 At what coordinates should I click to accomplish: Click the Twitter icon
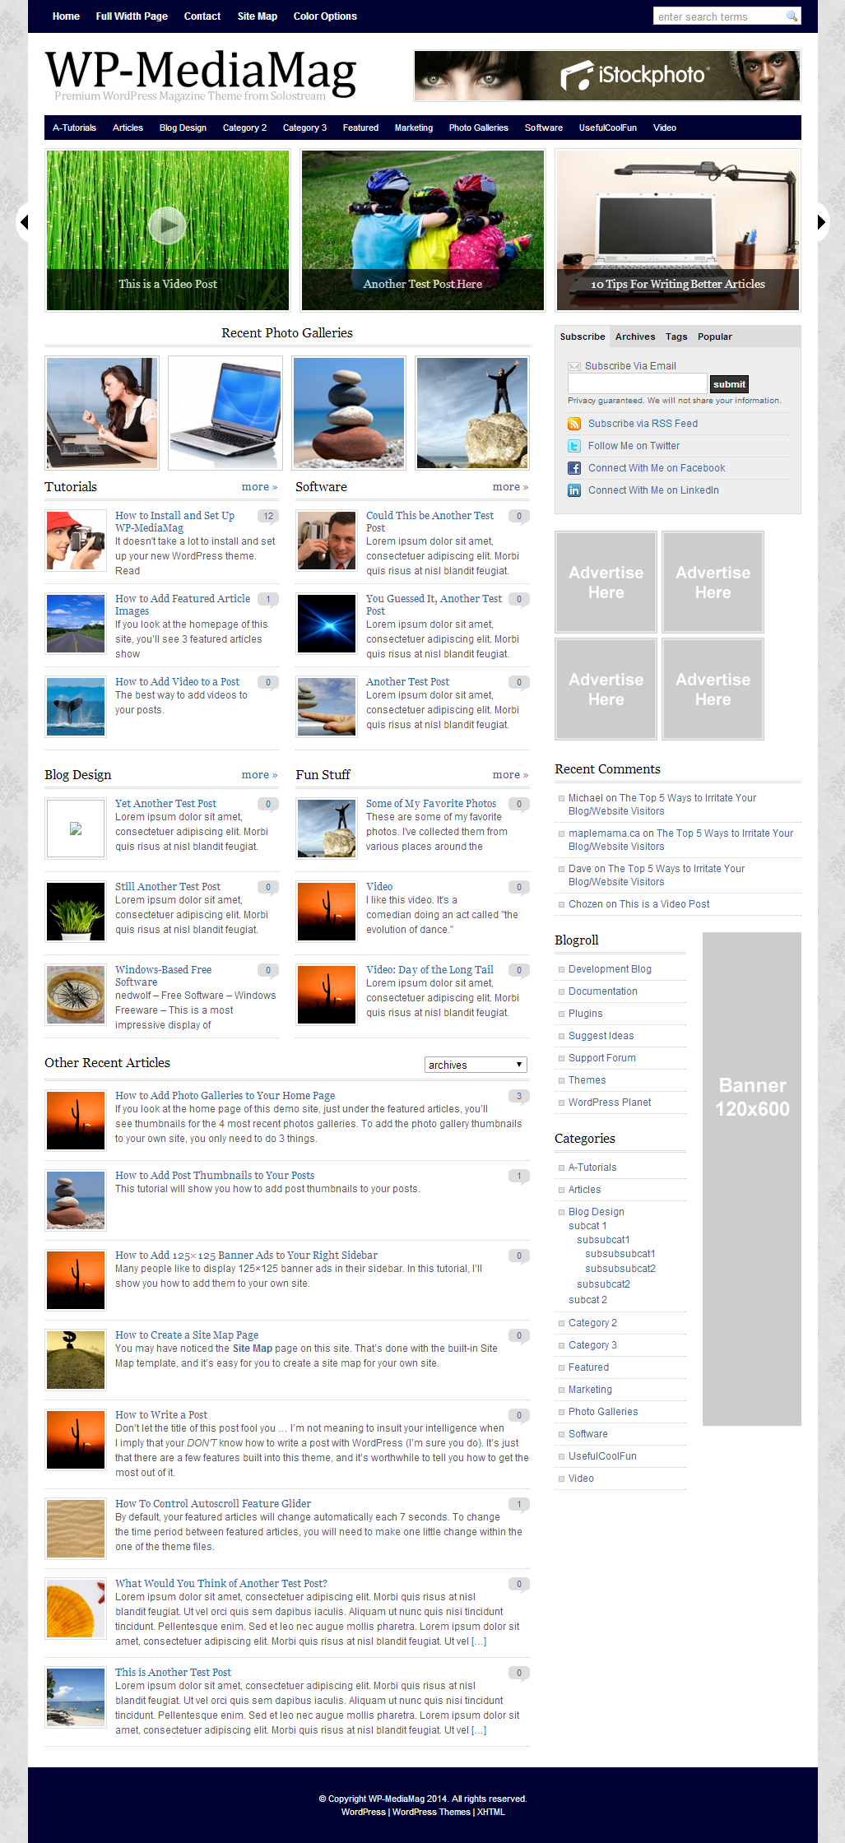point(574,446)
